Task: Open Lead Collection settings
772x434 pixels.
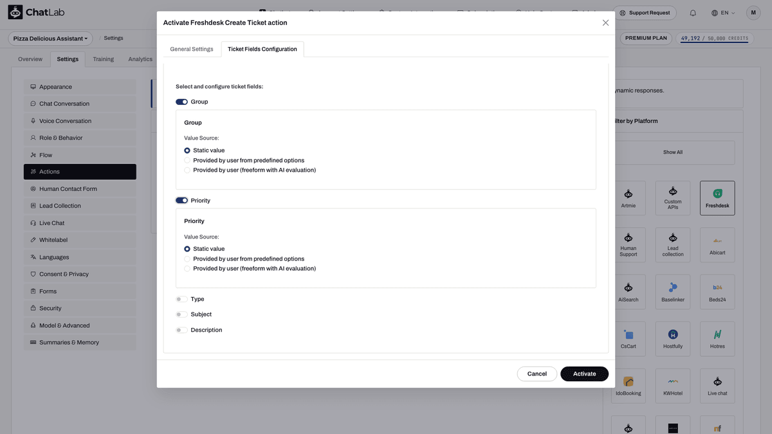Action: (80, 206)
